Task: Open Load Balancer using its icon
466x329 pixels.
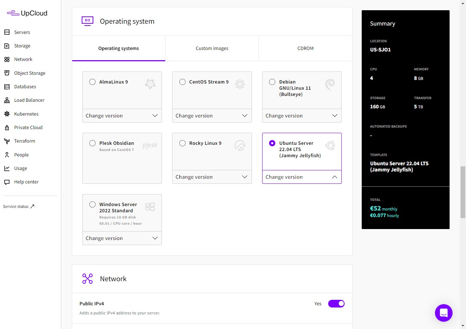Action: [x=7, y=100]
